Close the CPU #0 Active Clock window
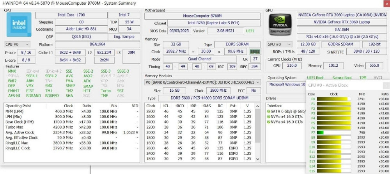This screenshot has height=174, width=390. click(386, 85)
